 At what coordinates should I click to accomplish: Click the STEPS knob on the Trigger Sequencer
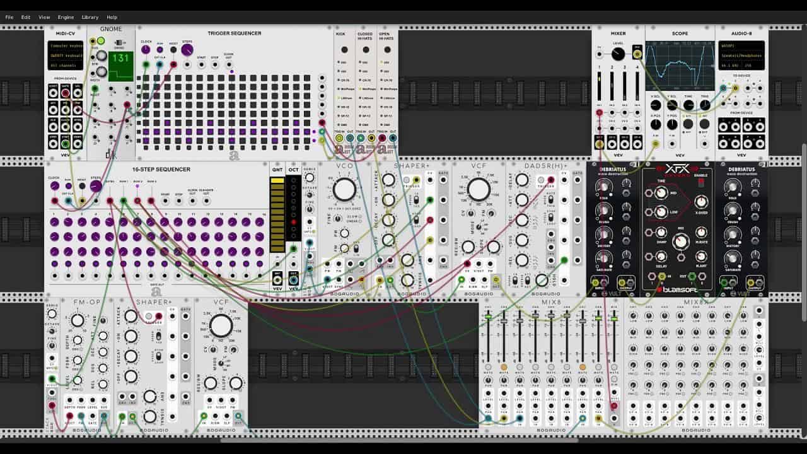(187, 49)
